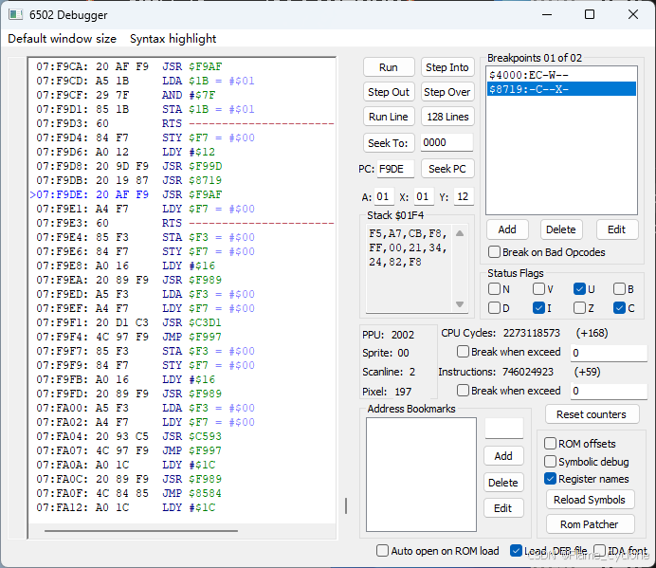
Task: Select breakpoint $8719:-C--X-
Action: tap(561, 89)
